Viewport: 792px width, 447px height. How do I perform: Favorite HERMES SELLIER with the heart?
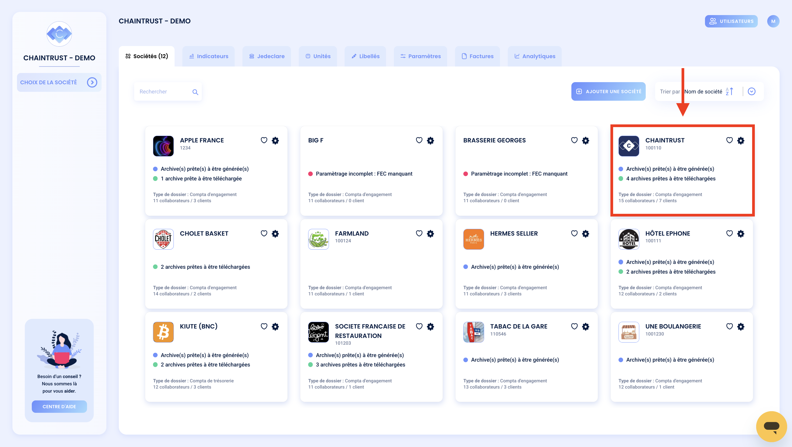point(574,233)
